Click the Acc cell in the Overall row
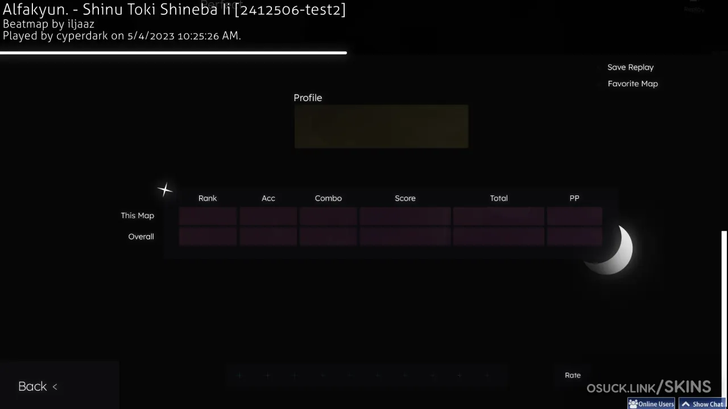Screen dimensions: 728x409 (x=268, y=237)
